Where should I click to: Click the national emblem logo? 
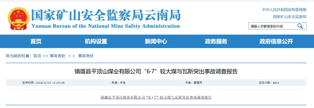[x=18, y=19]
